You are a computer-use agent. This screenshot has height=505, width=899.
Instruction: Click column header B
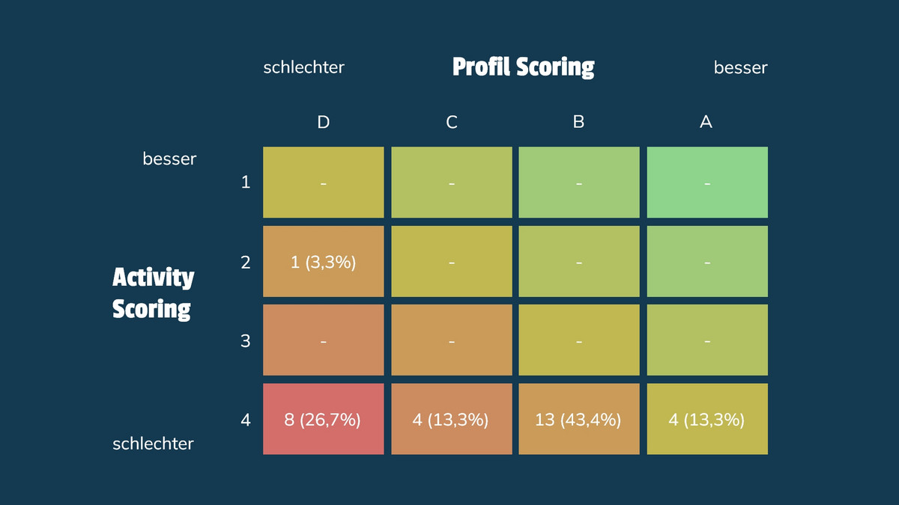[578, 122]
